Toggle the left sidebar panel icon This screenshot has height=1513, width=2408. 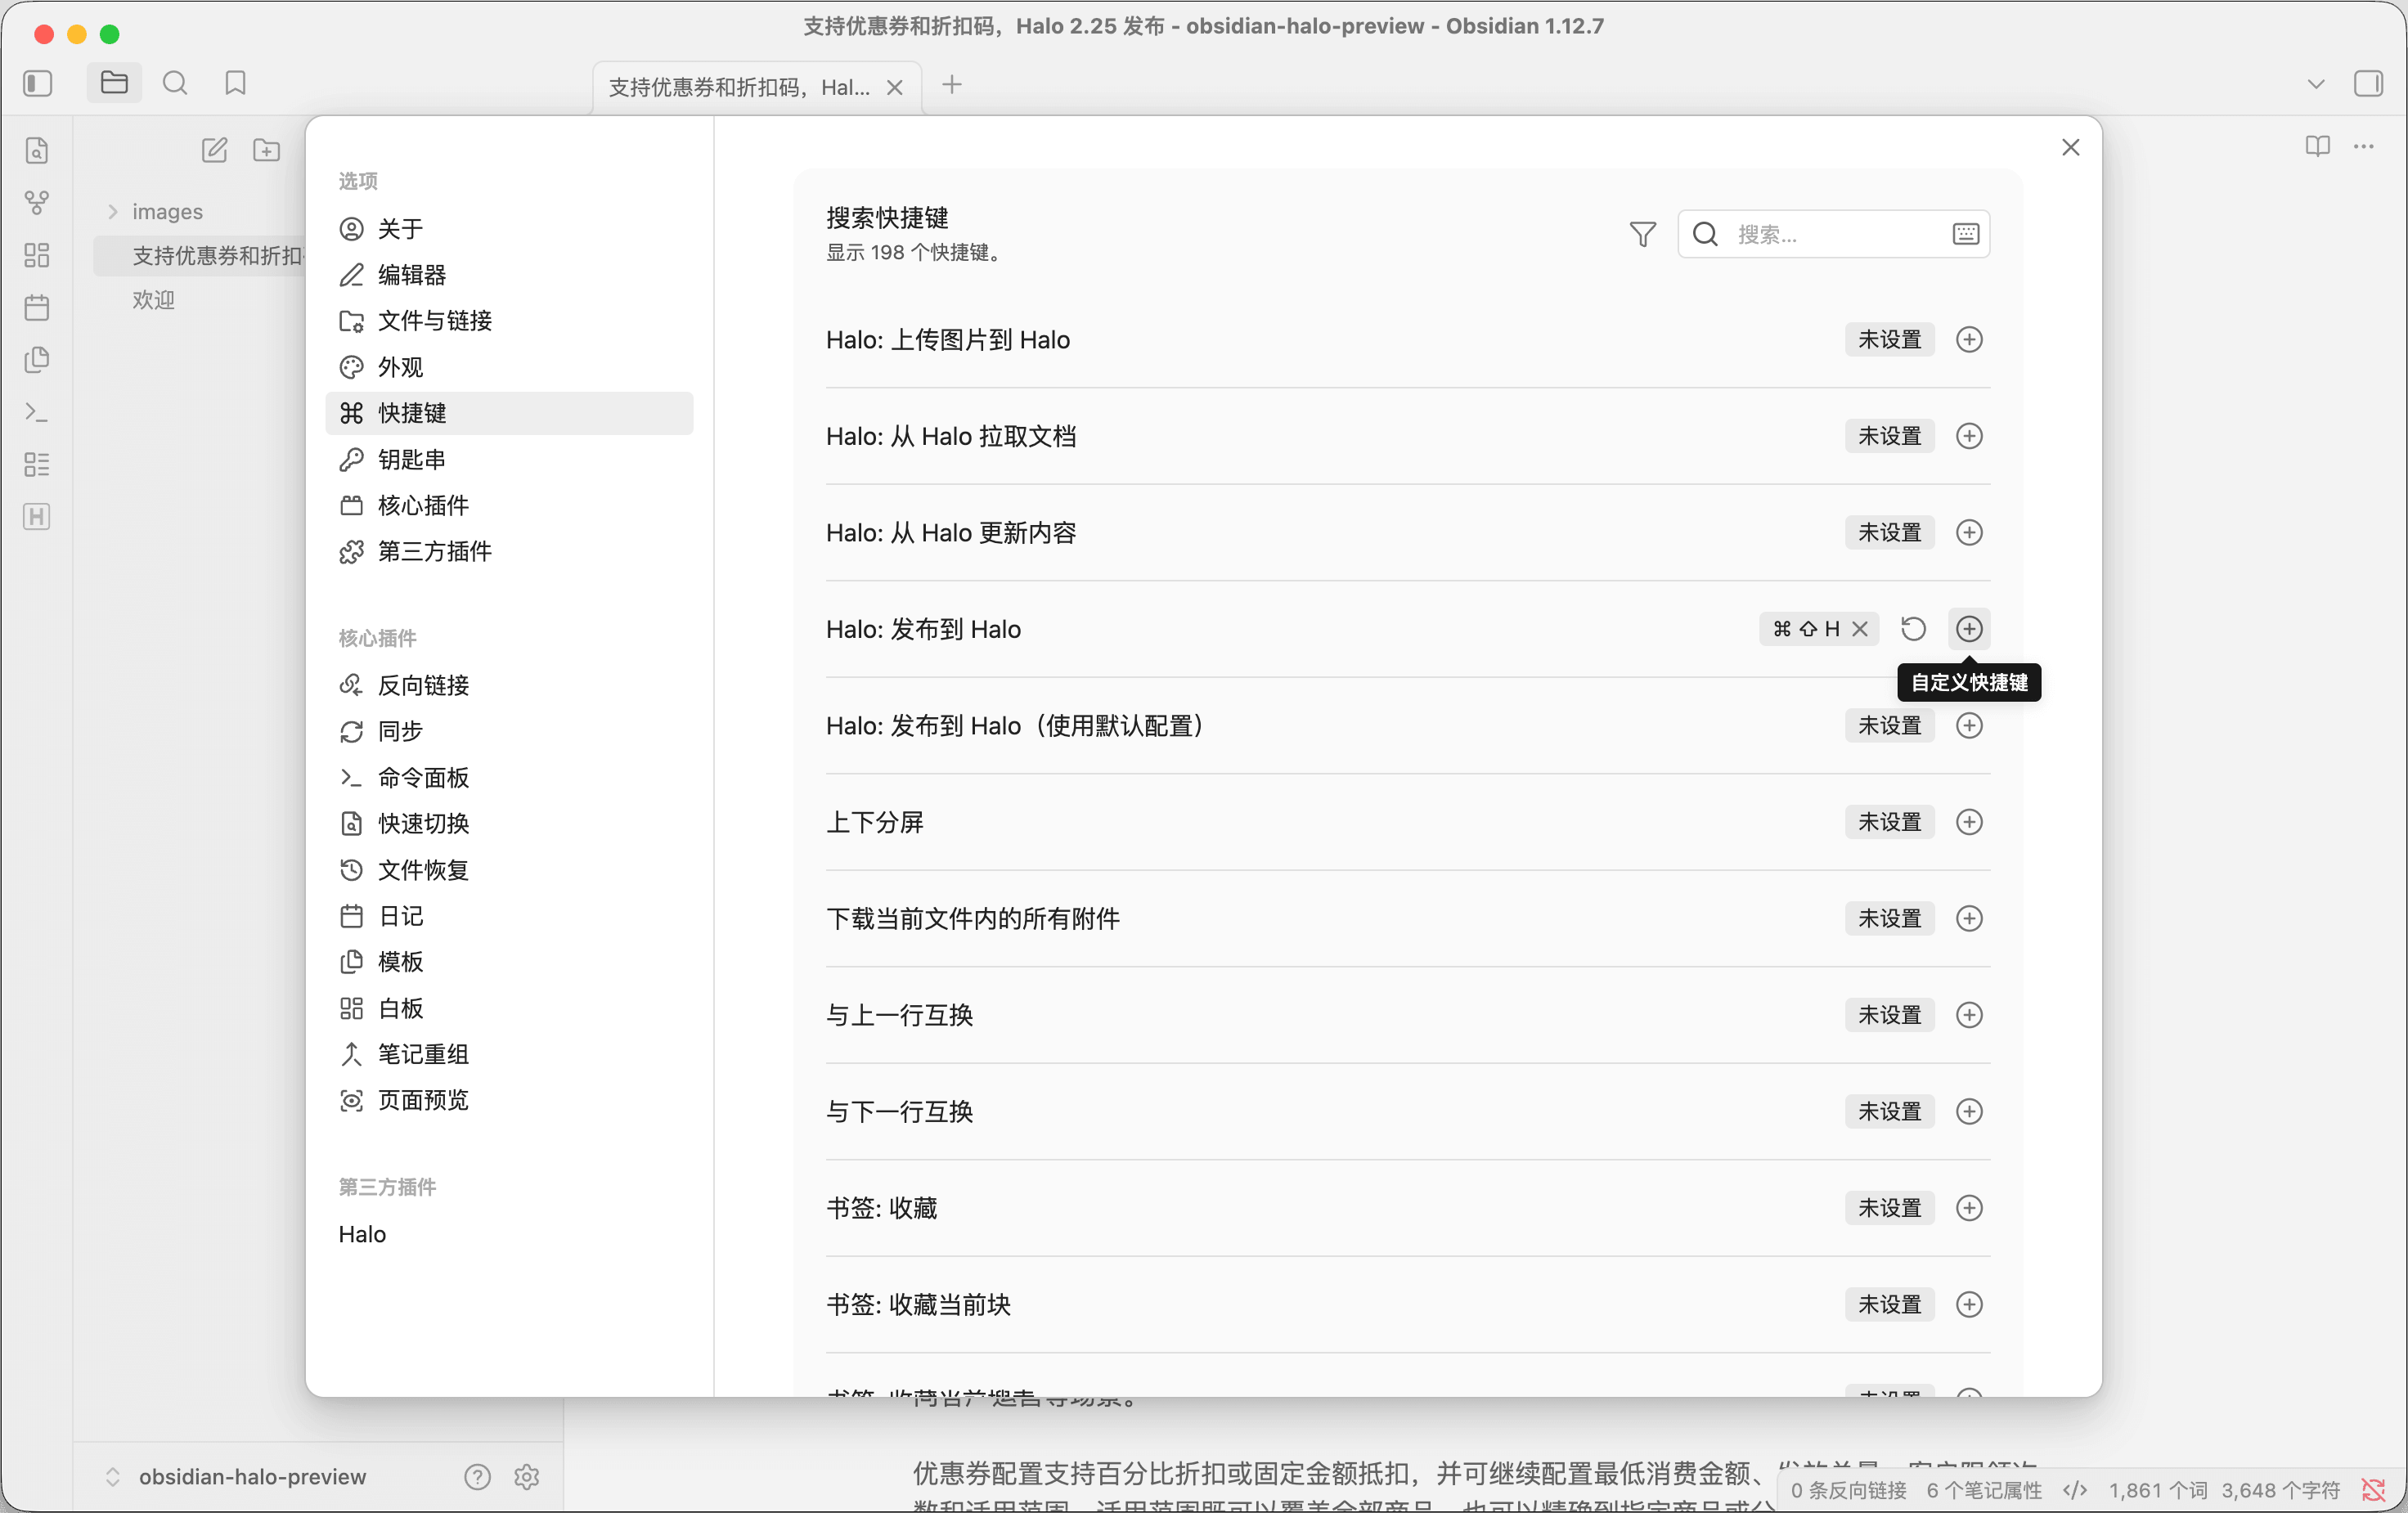pos(38,84)
